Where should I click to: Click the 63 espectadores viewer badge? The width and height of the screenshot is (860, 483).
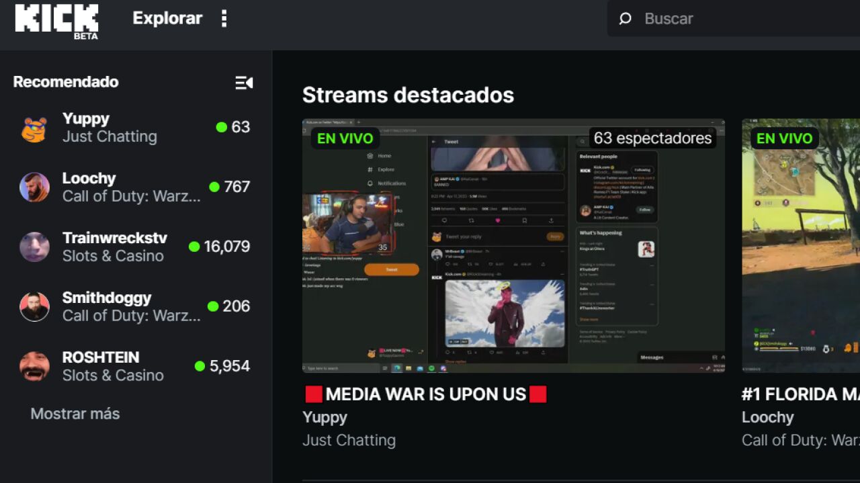tap(652, 138)
